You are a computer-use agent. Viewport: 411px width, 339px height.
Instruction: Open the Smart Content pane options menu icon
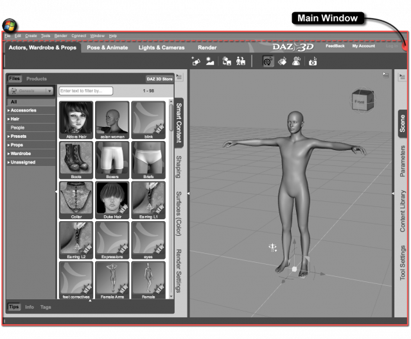pos(179,77)
